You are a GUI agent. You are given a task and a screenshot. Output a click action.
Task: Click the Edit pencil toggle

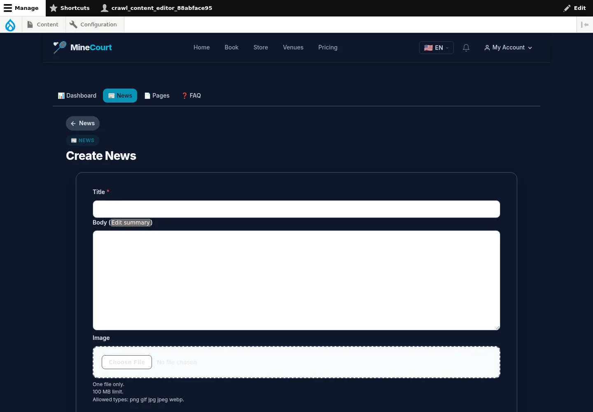(x=574, y=8)
